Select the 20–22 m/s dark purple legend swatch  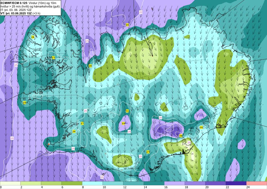(215, 183)
